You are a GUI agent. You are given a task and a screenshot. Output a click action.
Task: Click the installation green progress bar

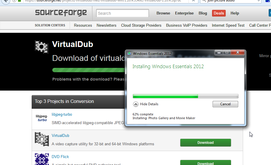click(x=185, y=96)
